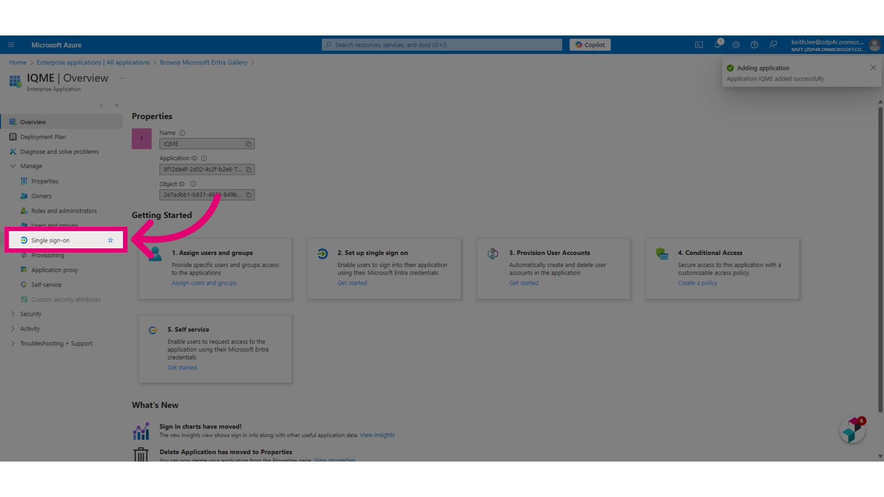Click the search resources field

click(442, 45)
